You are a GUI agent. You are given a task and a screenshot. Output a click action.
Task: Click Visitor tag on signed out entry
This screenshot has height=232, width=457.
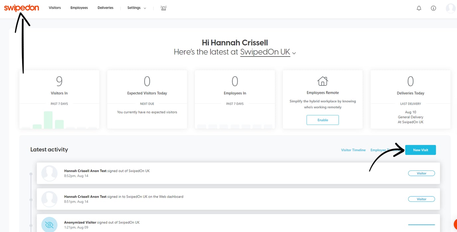(421, 174)
